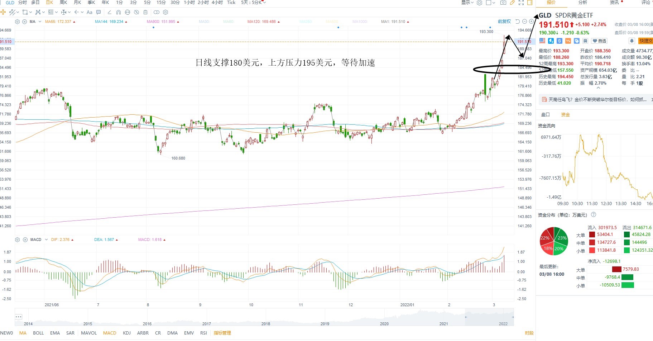This screenshot has height=341, width=653.
Task: Expand the arrow tool dropdown
Action: click(x=82, y=12)
